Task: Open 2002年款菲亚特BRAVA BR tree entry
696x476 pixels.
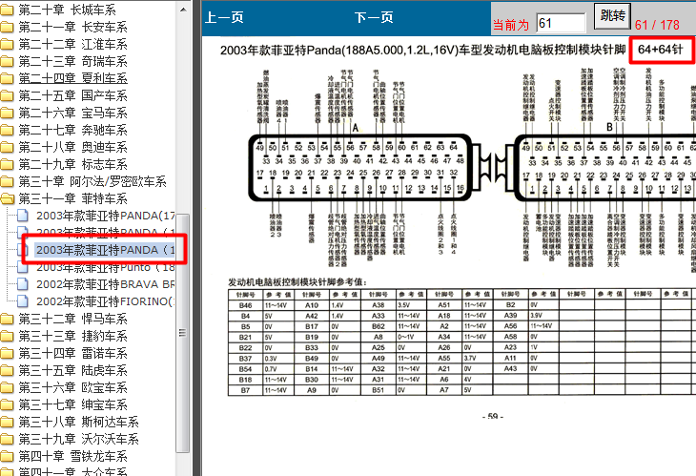Action: (x=106, y=284)
